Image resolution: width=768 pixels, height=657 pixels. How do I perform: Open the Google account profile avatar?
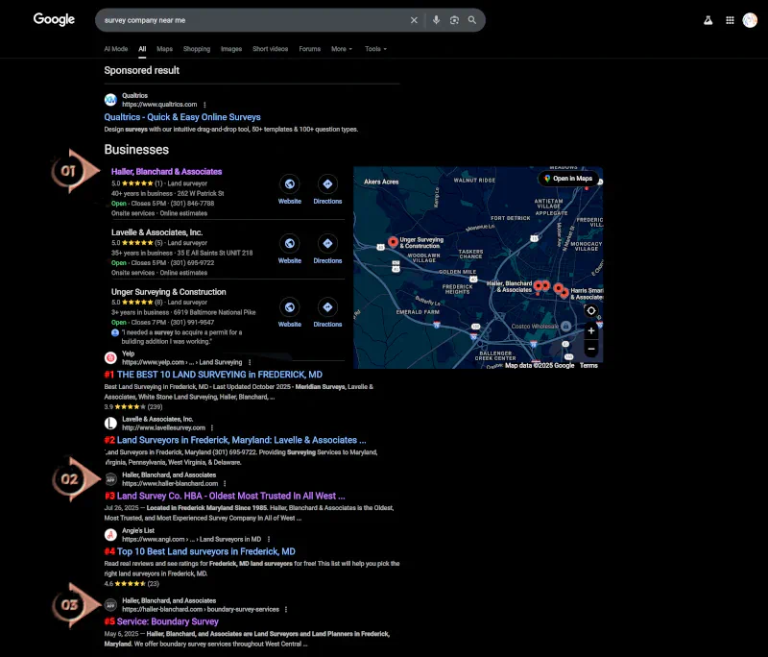pos(750,20)
